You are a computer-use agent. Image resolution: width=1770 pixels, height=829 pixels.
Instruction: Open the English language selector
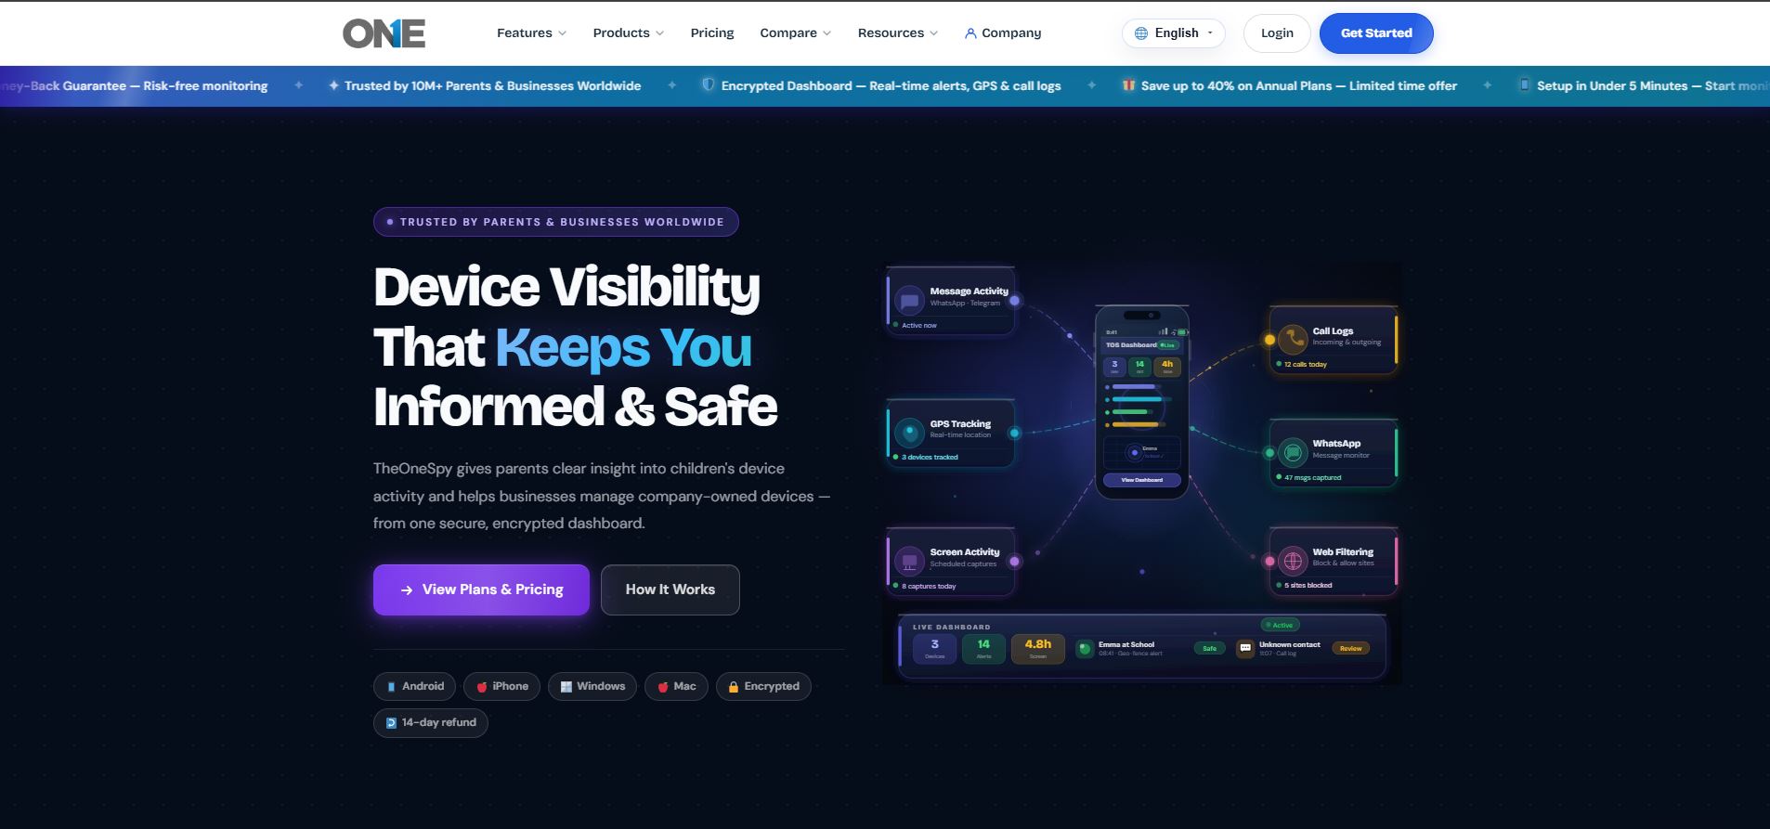point(1174,33)
